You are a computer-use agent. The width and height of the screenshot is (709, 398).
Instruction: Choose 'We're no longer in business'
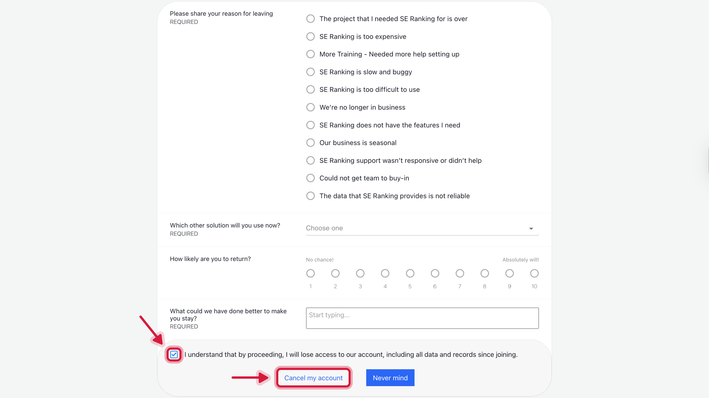310,107
